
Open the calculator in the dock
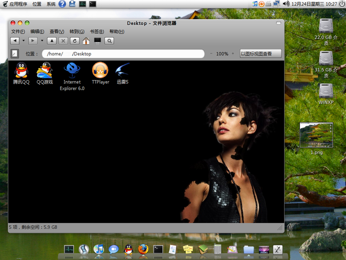[x=218, y=250]
